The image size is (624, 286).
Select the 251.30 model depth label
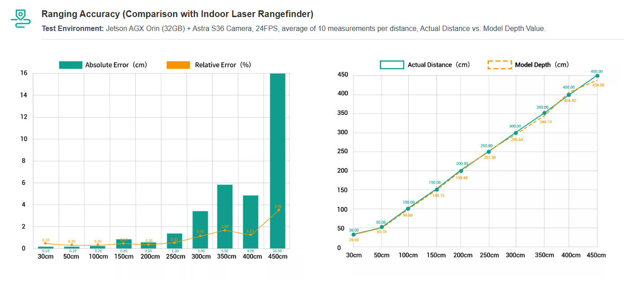click(490, 158)
